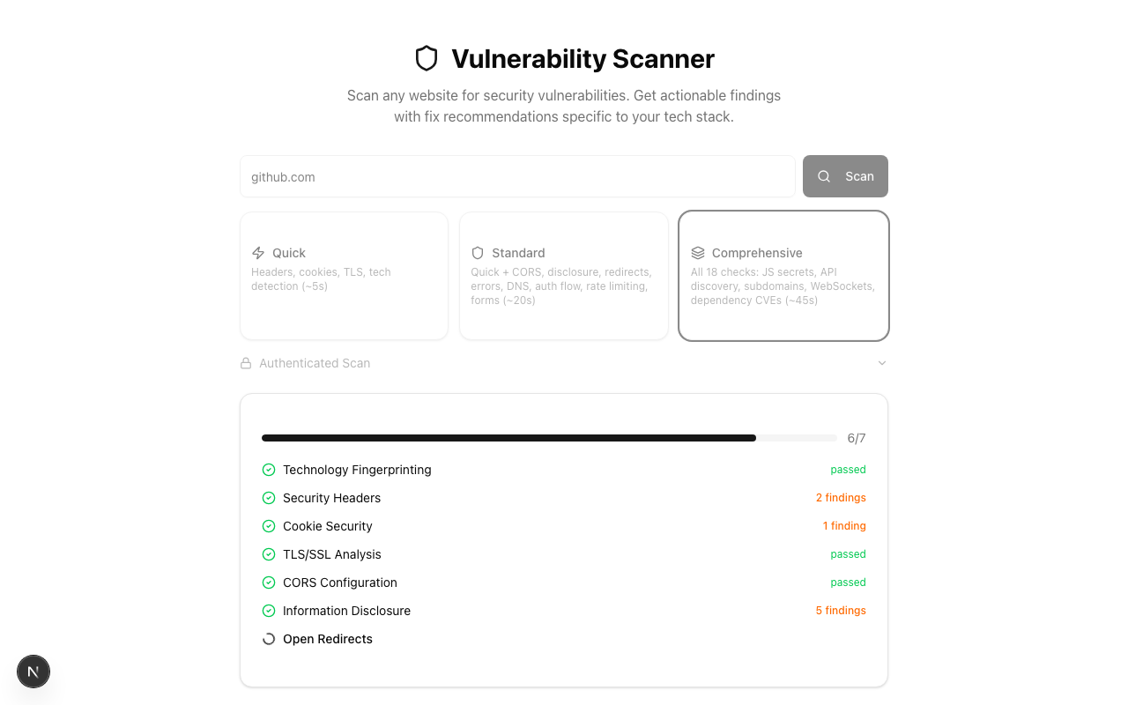The width and height of the screenshot is (1128, 705).
Task: Click the lightning bolt icon on the Quick card
Action: 258,252
